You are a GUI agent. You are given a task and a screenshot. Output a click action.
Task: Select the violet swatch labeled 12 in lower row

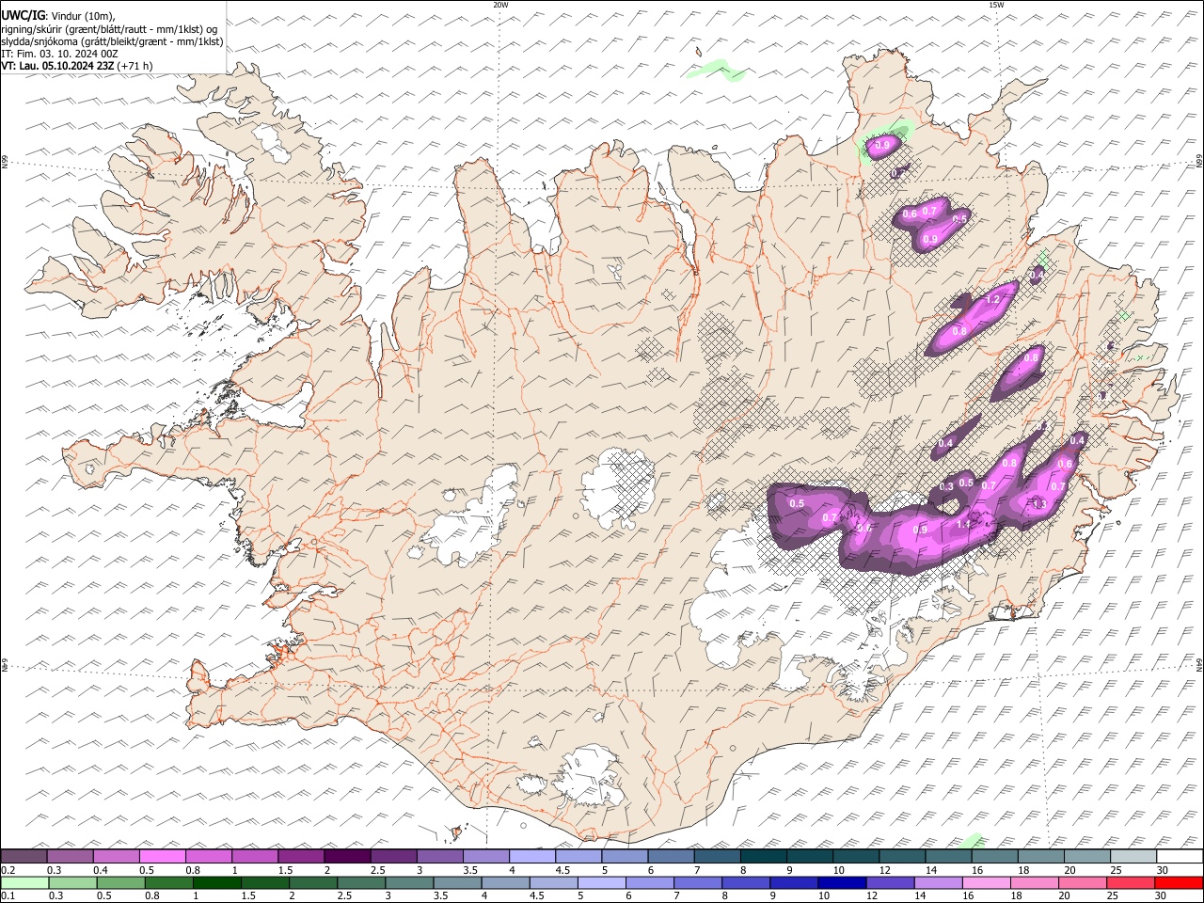890,882
